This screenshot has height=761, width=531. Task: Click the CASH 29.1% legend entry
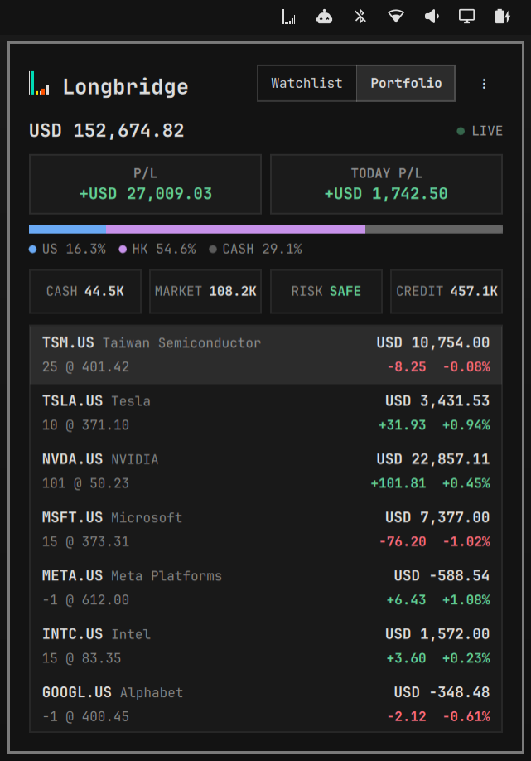click(x=255, y=249)
